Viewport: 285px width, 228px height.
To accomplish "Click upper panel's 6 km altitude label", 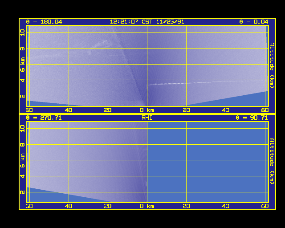I will (x=22, y=65).
